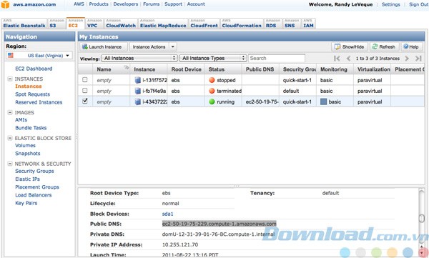Viewport: 429px width, 258px height.
Task: Click the sda1 block device link
Action: click(x=167, y=214)
